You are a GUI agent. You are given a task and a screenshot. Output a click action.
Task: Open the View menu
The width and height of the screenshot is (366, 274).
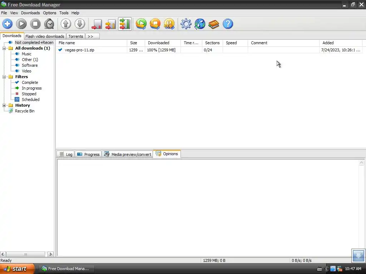14,13
